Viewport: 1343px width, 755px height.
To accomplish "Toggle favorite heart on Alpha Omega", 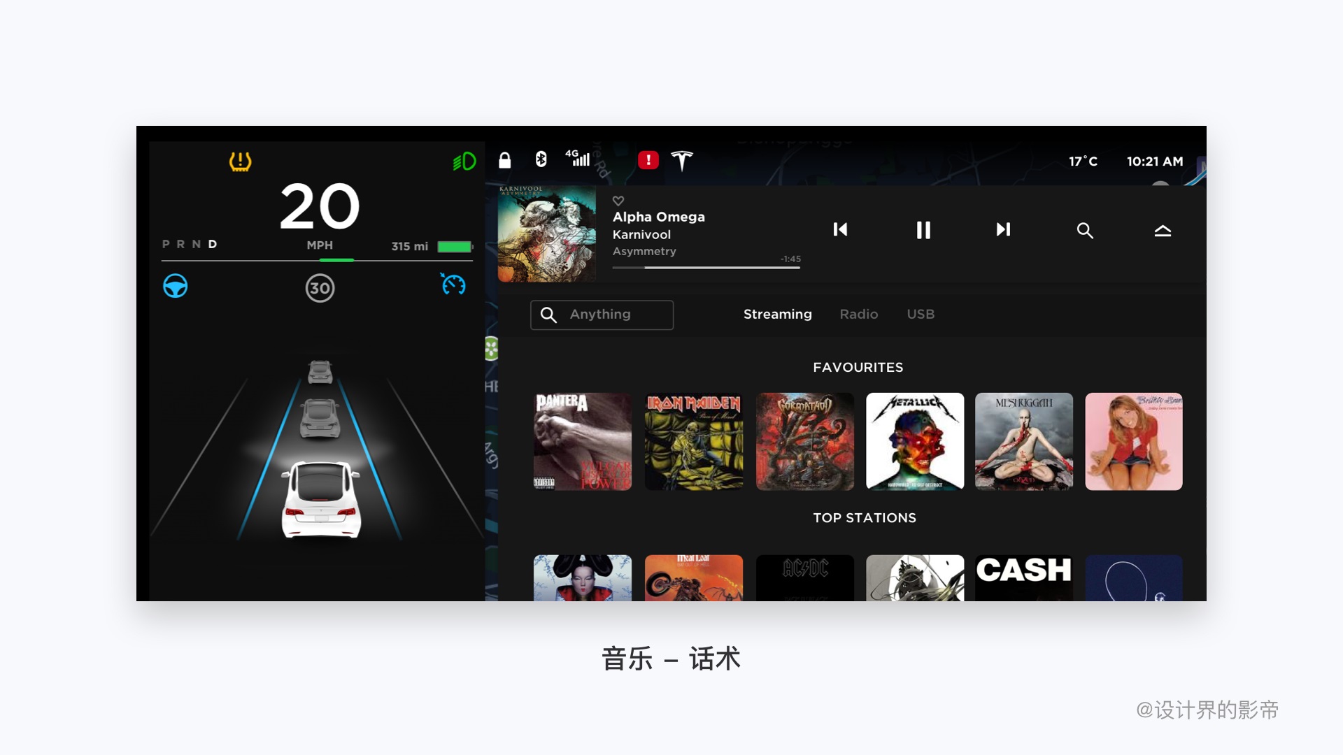I will [x=619, y=199].
